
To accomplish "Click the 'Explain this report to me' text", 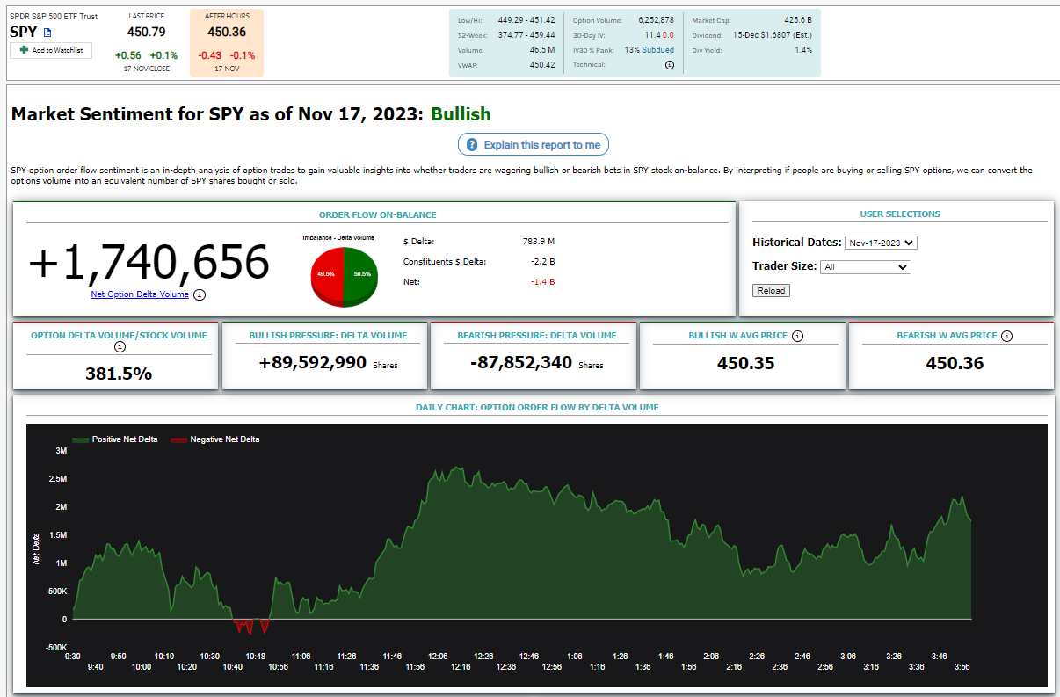I will [542, 145].
